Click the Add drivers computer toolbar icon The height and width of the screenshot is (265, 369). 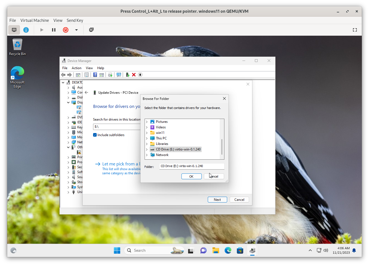click(x=127, y=75)
